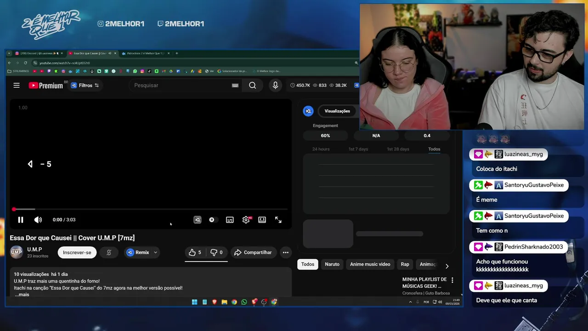The height and width of the screenshot is (331, 588).
Task: Enter fullscreen mode
Action: click(x=278, y=220)
